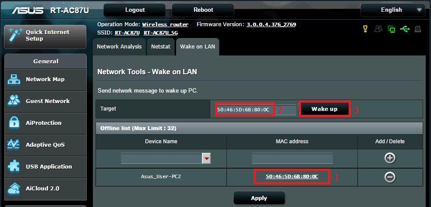Click the 50:46:5D:6B:80:0C MAC address link in list
Viewport: 431px width, 207px height.
(x=292, y=176)
